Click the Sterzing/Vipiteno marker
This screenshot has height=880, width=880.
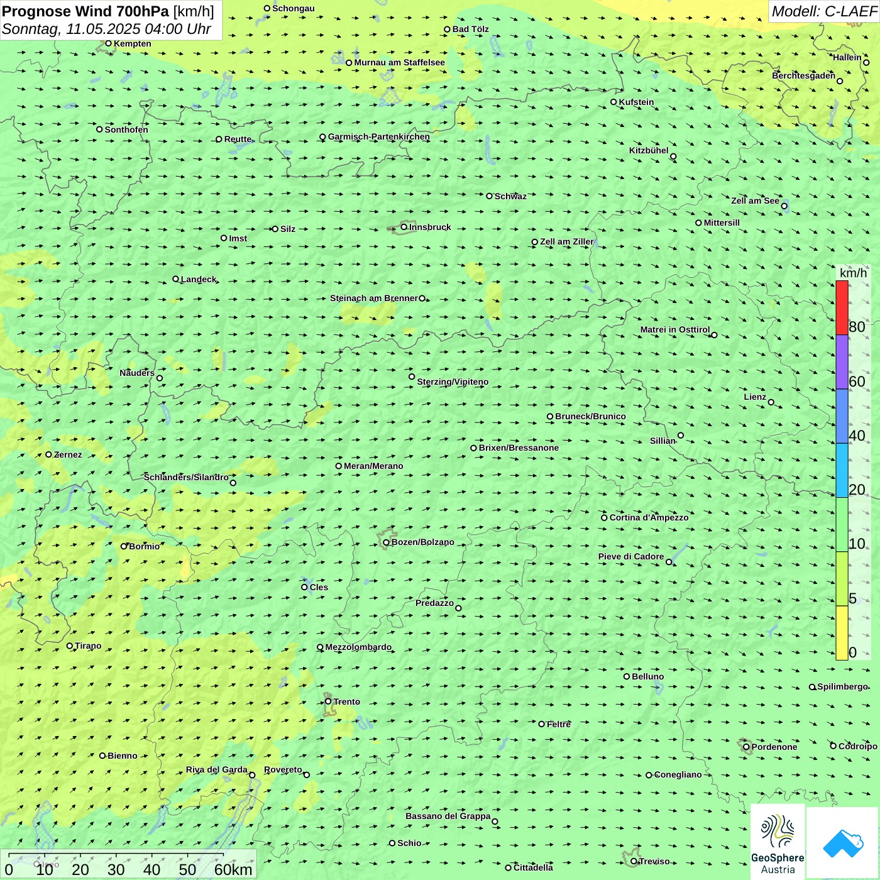(x=412, y=377)
